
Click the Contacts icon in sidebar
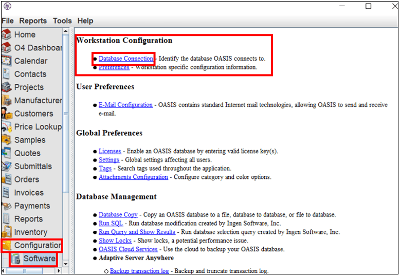[6, 74]
